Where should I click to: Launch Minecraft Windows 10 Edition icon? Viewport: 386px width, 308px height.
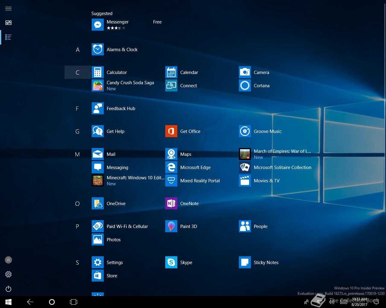(x=98, y=180)
